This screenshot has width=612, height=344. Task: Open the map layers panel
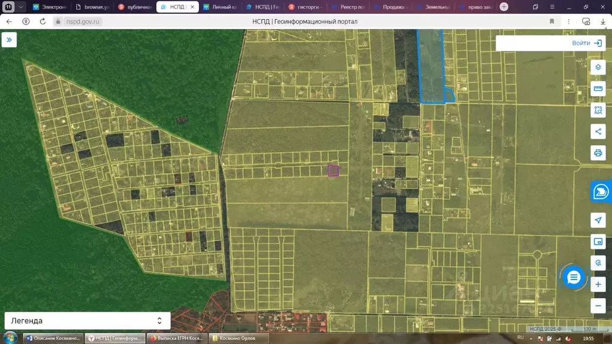coord(598,67)
